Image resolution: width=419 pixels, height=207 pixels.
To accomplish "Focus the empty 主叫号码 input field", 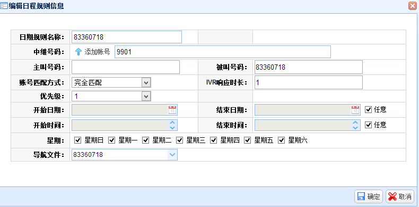I will pyautogui.click(x=126, y=67).
